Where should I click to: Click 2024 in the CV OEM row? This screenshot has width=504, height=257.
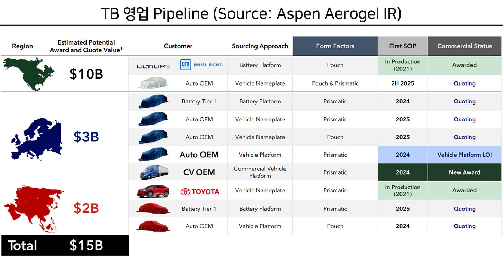click(403, 172)
